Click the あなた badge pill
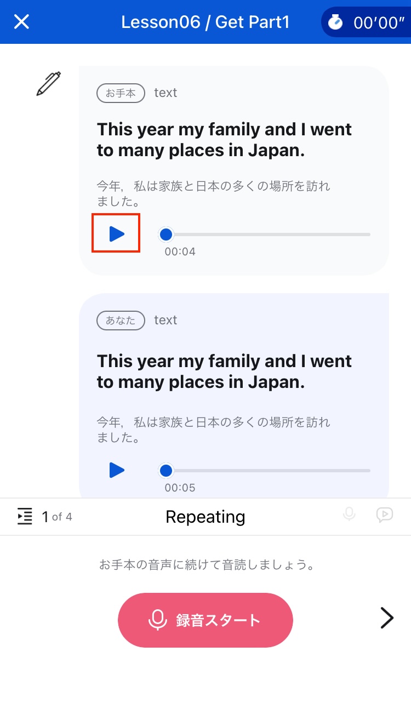The height and width of the screenshot is (709, 411). tap(121, 321)
